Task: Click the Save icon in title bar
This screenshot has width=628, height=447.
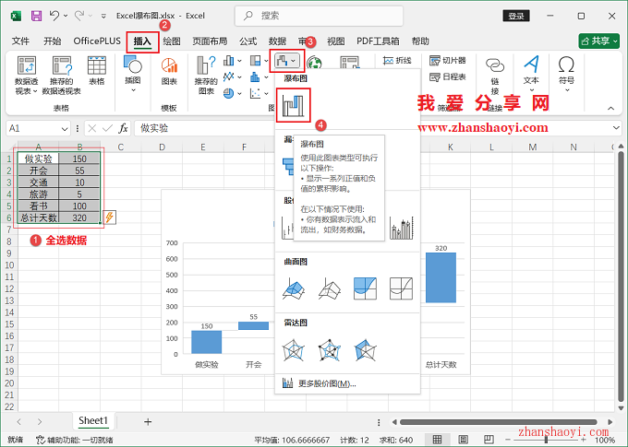Action: [36, 16]
